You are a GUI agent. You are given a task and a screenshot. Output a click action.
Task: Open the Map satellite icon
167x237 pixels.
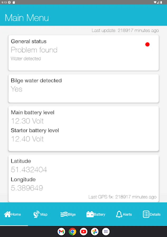pos(36,214)
